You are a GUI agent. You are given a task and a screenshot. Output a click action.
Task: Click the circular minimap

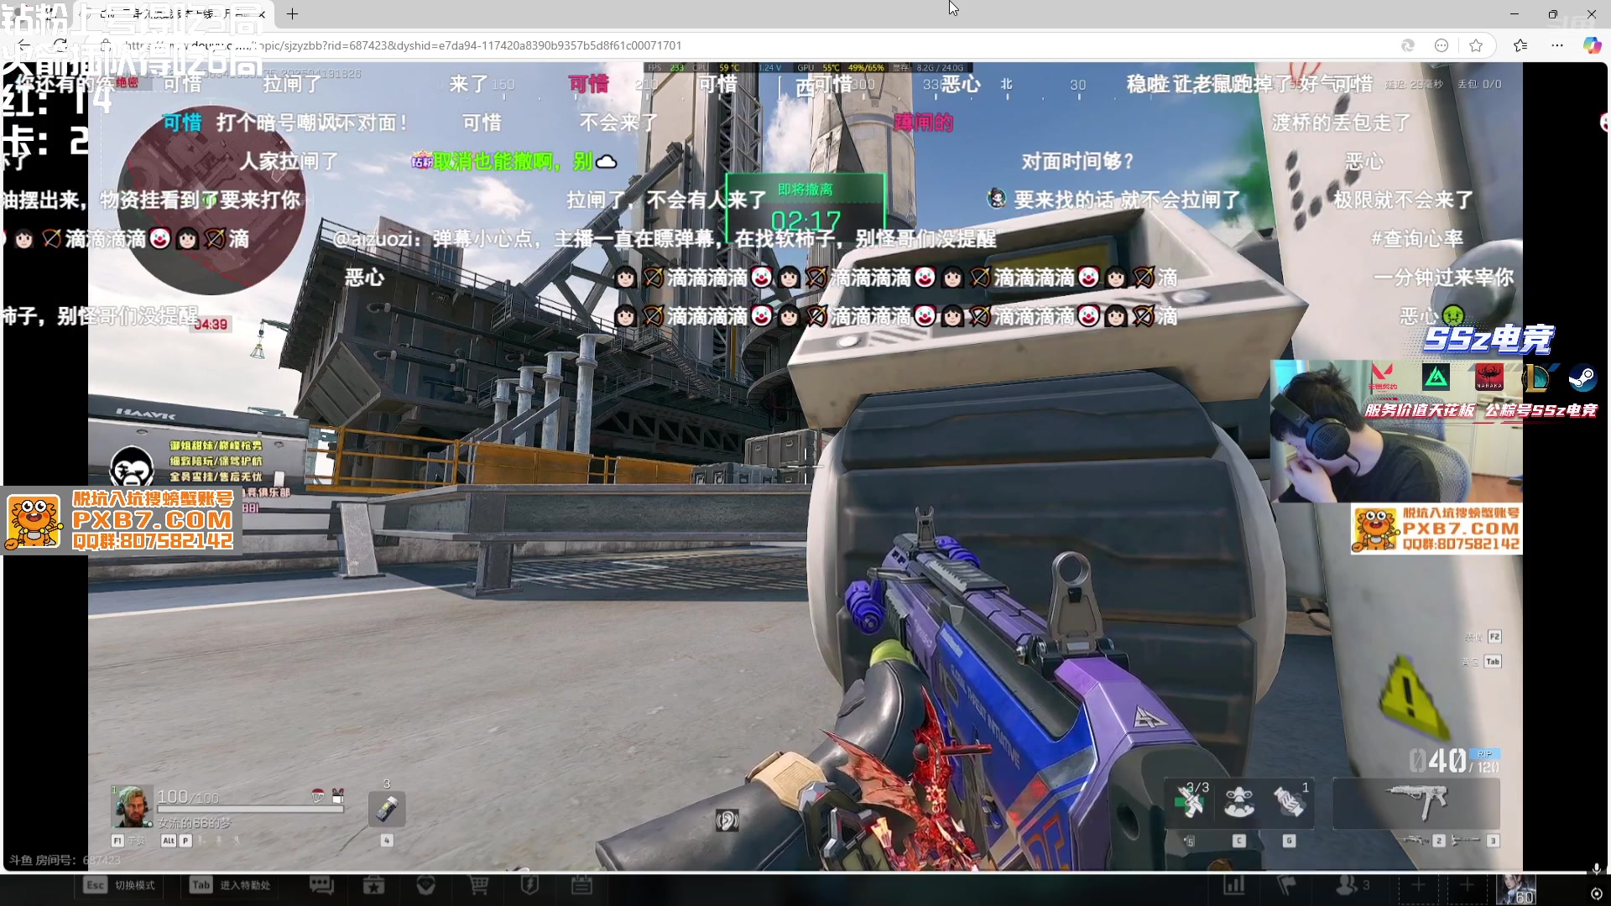pos(211,199)
